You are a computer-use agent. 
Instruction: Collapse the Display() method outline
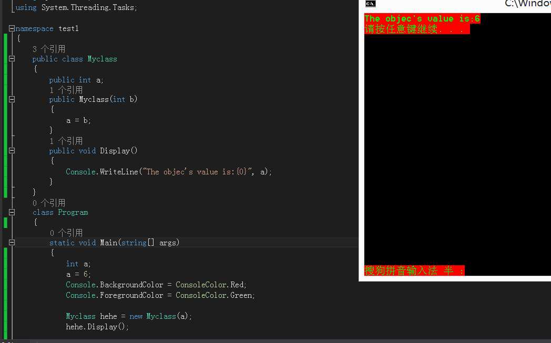point(12,151)
